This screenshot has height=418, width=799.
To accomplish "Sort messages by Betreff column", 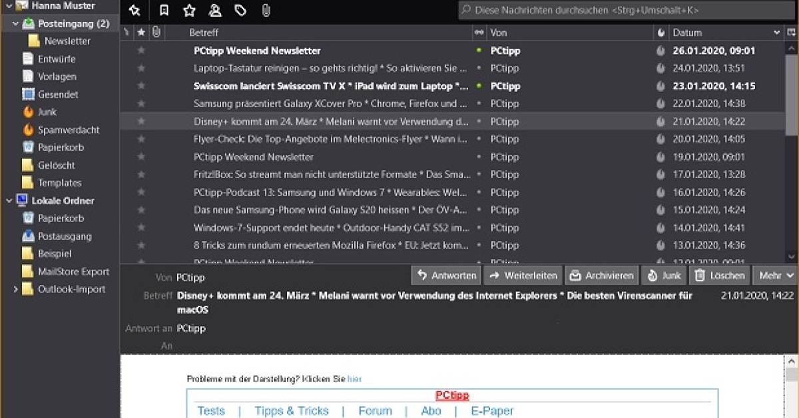I will click(203, 33).
